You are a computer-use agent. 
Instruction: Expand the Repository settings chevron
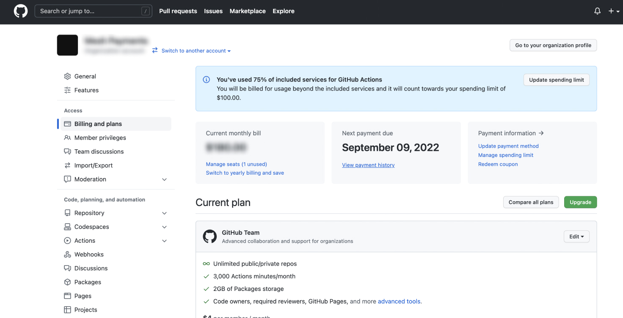tap(165, 213)
